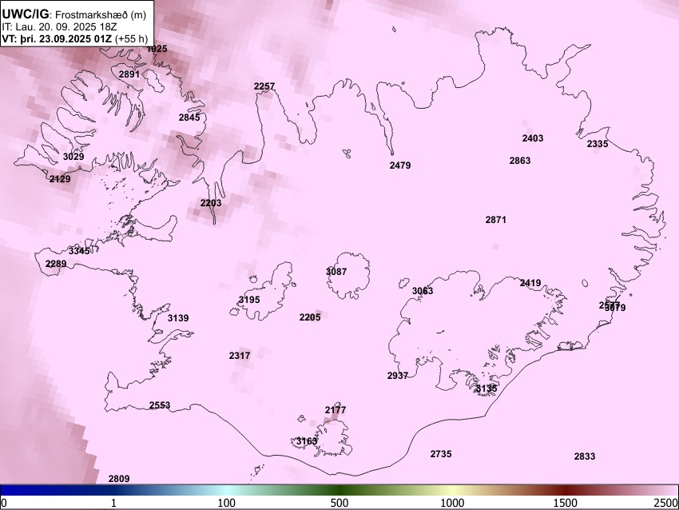679x510 pixels.
Task: Click the east coast value 2335
Action: pos(598,144)
